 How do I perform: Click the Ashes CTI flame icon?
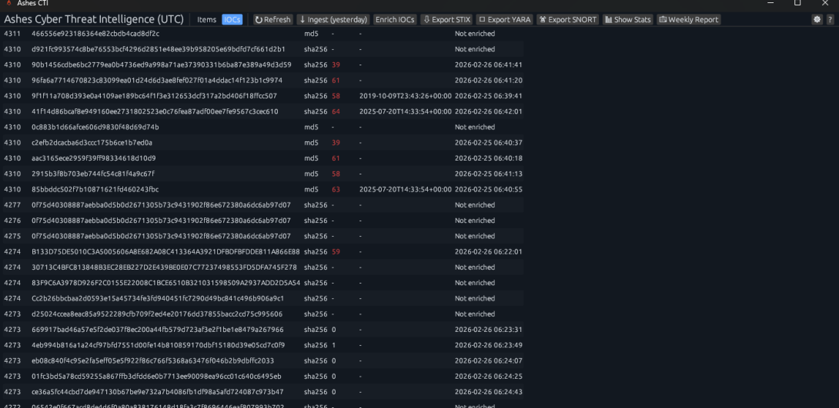click(8, 3)
